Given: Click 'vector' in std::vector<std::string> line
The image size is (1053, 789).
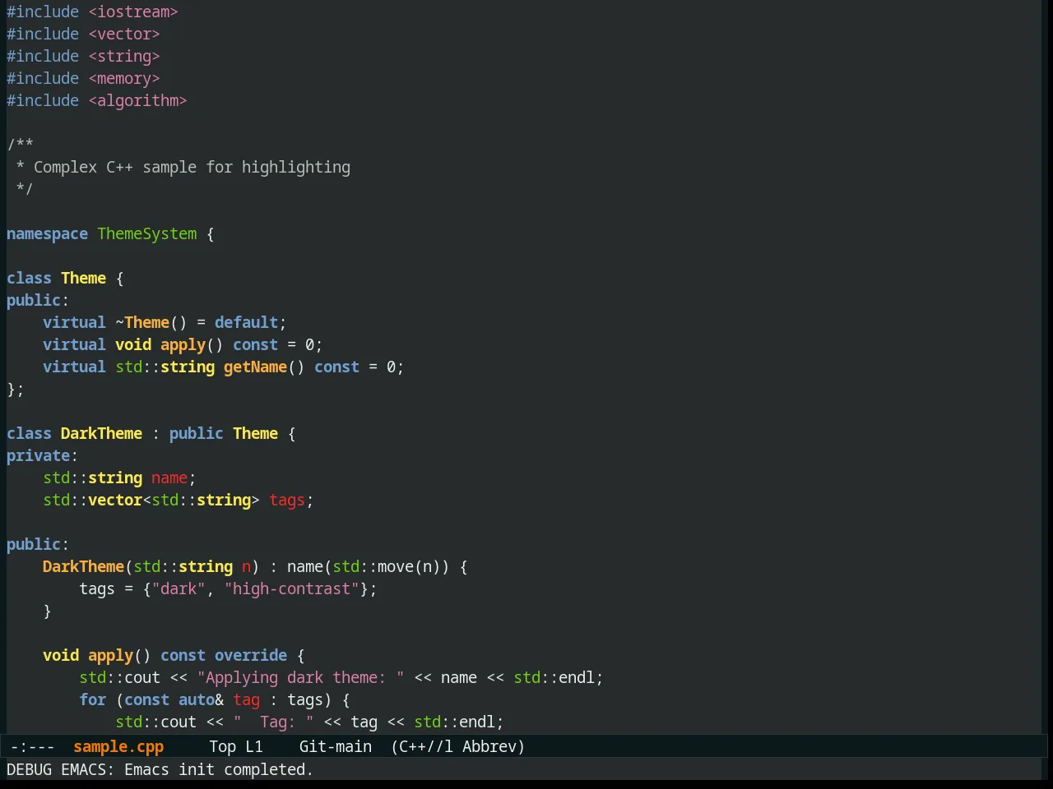Looking at the screenshot, I should click(x=115, y=500).
